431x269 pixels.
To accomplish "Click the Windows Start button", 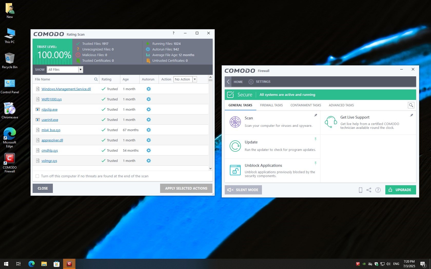I will [x=6, y=264].
